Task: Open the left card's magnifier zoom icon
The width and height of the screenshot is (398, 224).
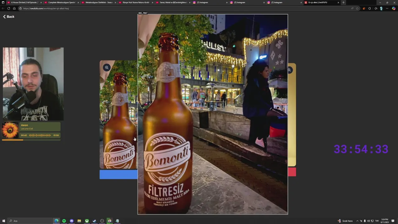Action: [107, 68]
